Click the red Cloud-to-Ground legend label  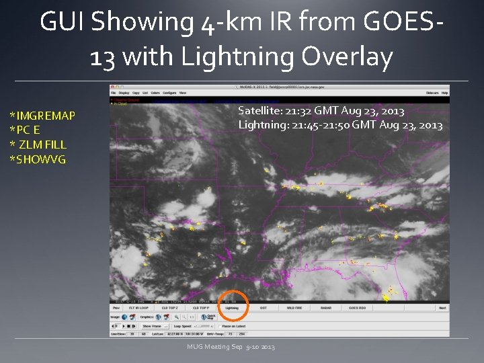(126, 100)
